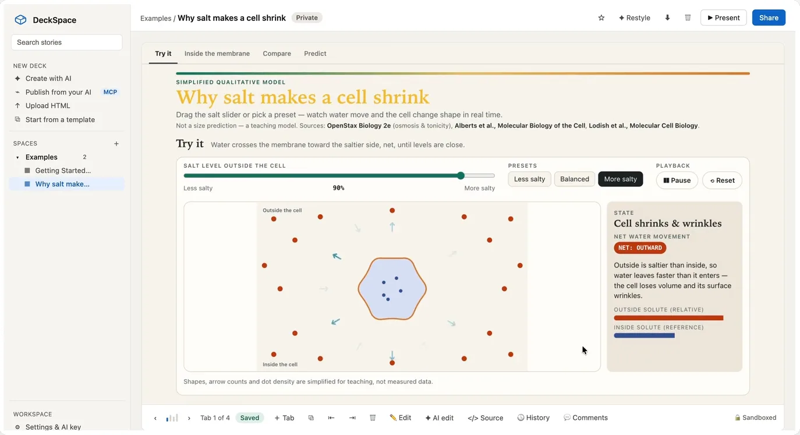Click the trash icon in top header
The width and height of the screenshot is (800, 435).
[x=688, y=18]
